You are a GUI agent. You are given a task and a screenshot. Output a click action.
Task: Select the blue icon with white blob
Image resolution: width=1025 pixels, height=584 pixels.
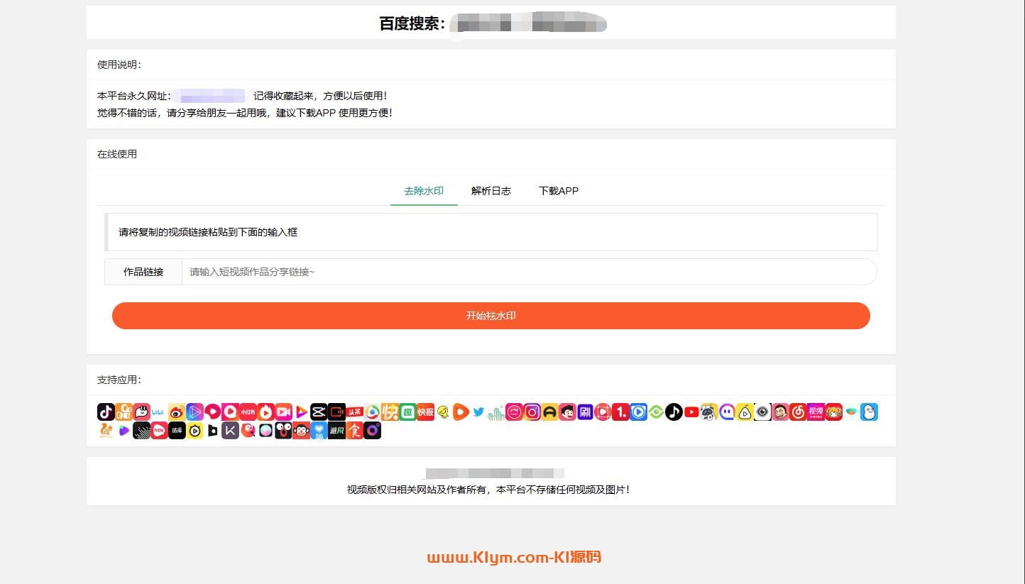click(x=869, y=412)
